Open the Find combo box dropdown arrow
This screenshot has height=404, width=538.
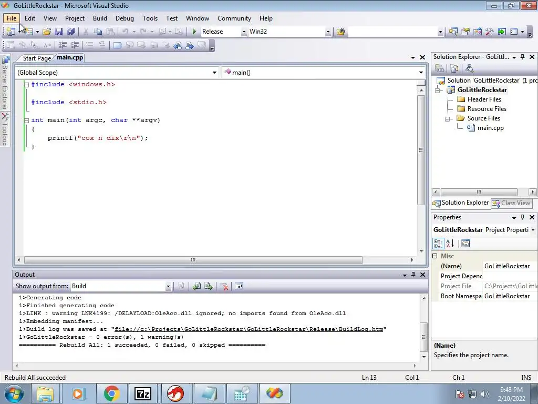pyautogui.click(x=441, y=32)
